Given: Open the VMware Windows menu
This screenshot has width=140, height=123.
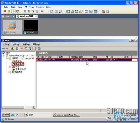Looking at the screenshot, I should pyautogui.click(x=40, y=7).
